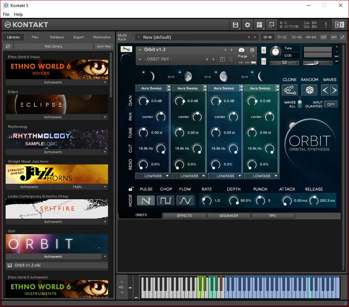Click the Clone orbits icon
This screenshot has width=349, height=307.
pyautogui.click(x=290, y=90)
